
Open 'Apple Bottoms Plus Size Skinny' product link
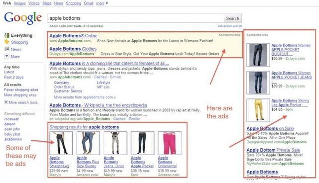88,162
